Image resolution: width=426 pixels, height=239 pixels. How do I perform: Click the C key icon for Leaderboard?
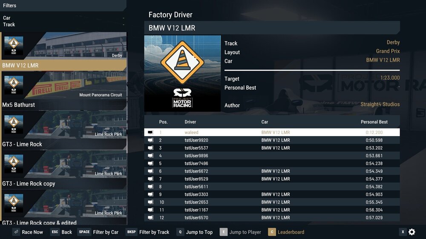point(272,232)
